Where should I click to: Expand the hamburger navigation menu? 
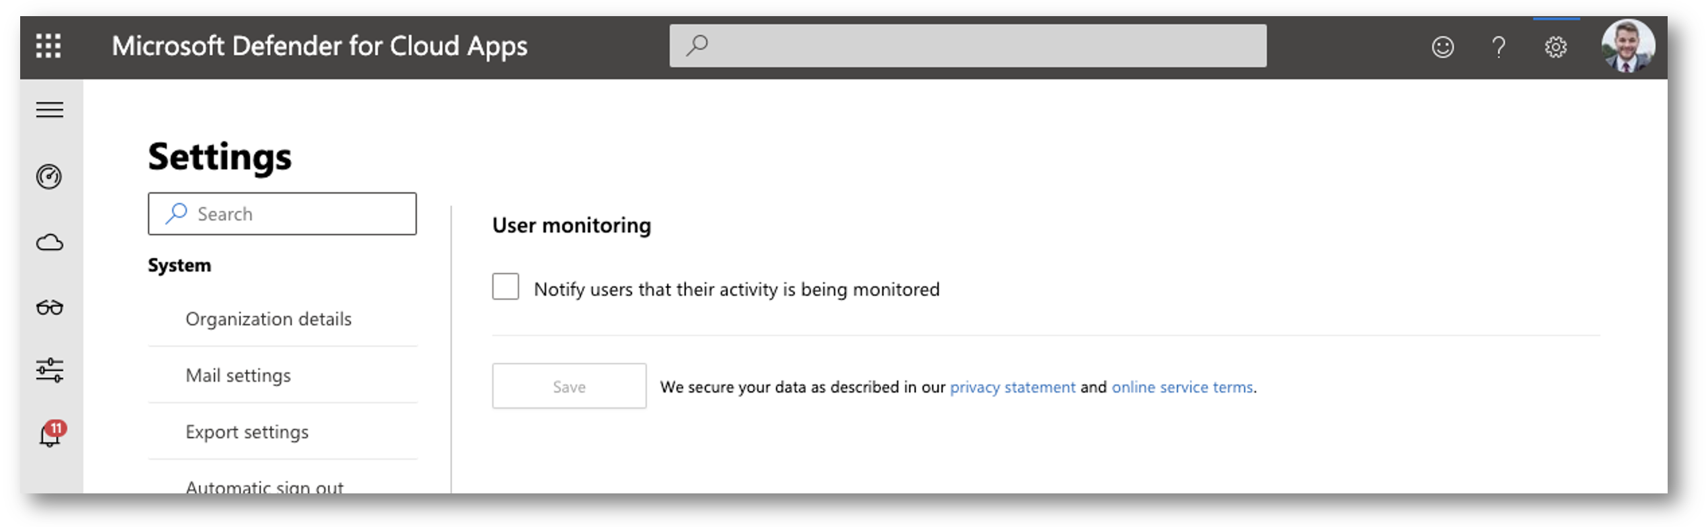click(x=50, y=110)
